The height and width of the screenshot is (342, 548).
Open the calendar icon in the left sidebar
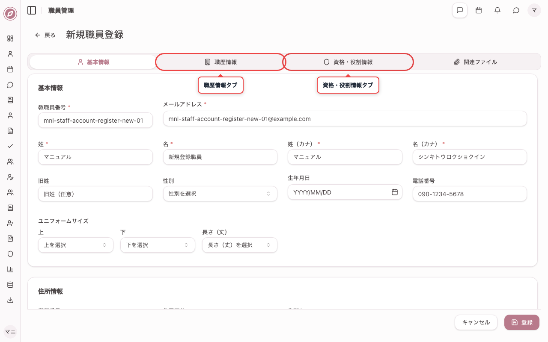tap(10, 69)
